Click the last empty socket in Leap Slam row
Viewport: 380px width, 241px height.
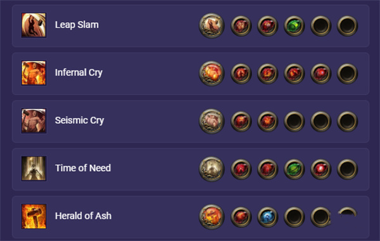pos(347,26)
